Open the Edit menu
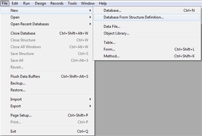This screenshot has width=202, height=136. tap(15, 3)
